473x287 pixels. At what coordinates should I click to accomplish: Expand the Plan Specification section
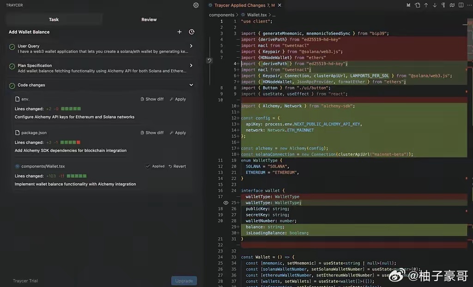[x=191, y=66]
